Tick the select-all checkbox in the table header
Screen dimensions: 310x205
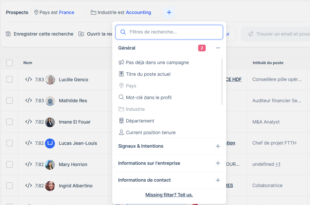click(x=9, y=63)
